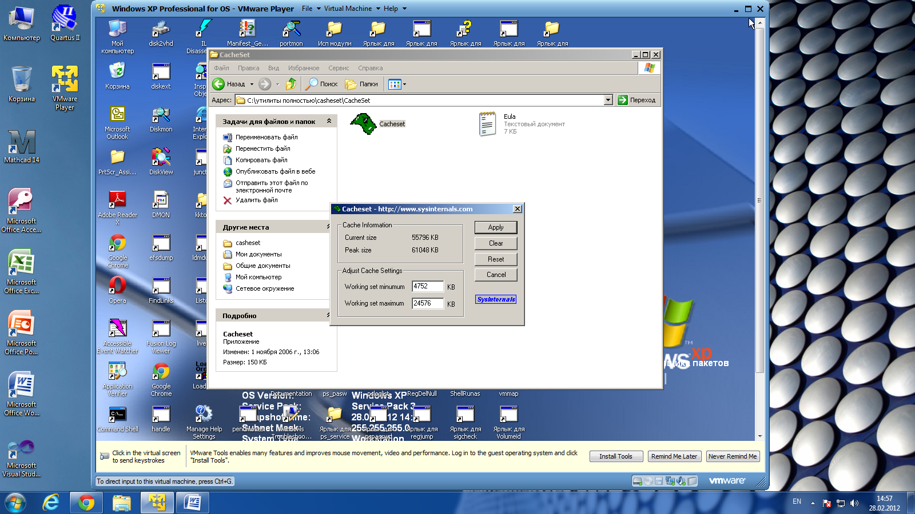Show hidden icons in system tray

point(813,503)
